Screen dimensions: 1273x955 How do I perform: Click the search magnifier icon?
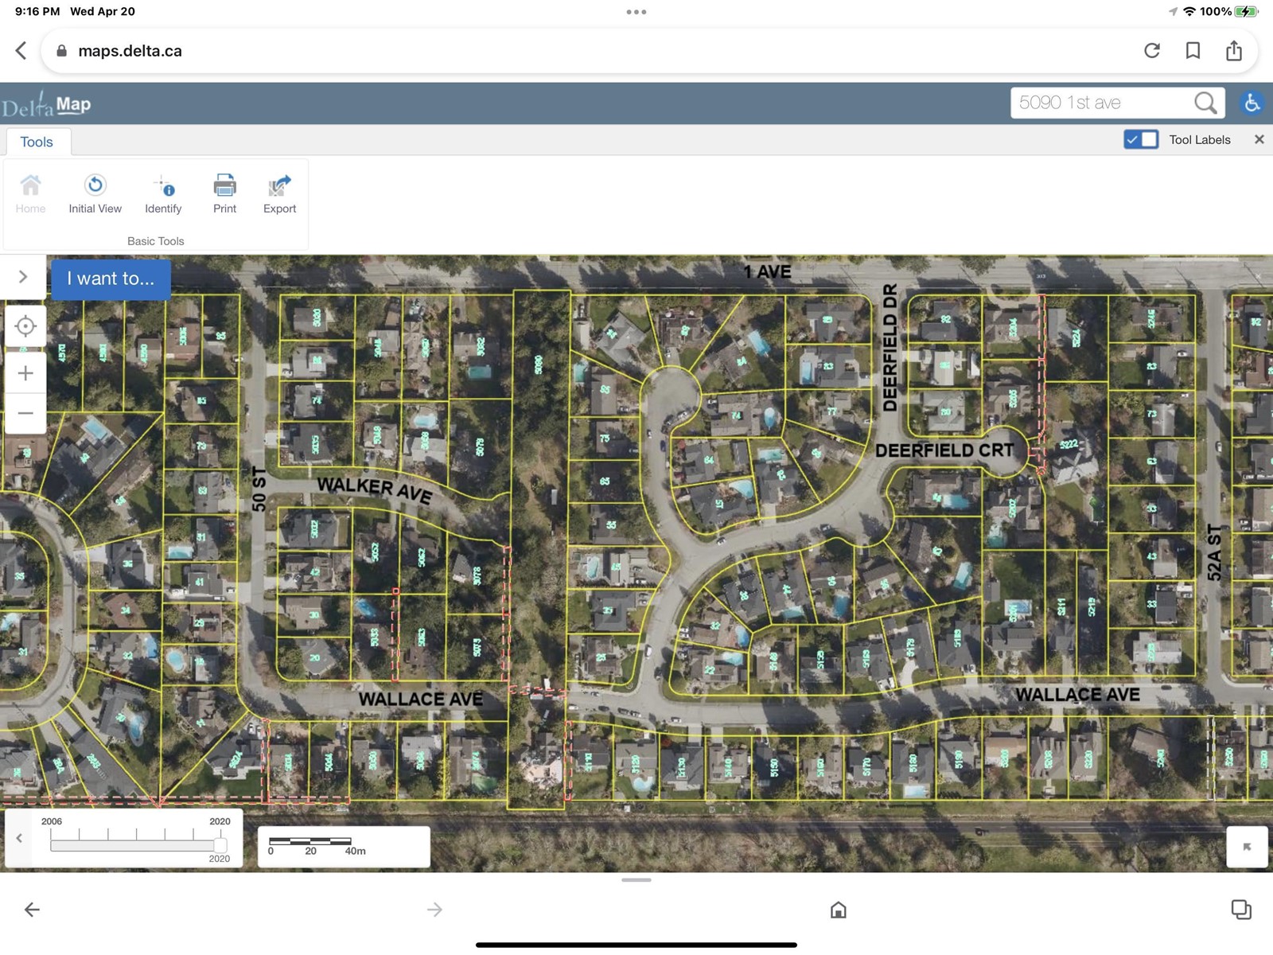click(1205, 103)
